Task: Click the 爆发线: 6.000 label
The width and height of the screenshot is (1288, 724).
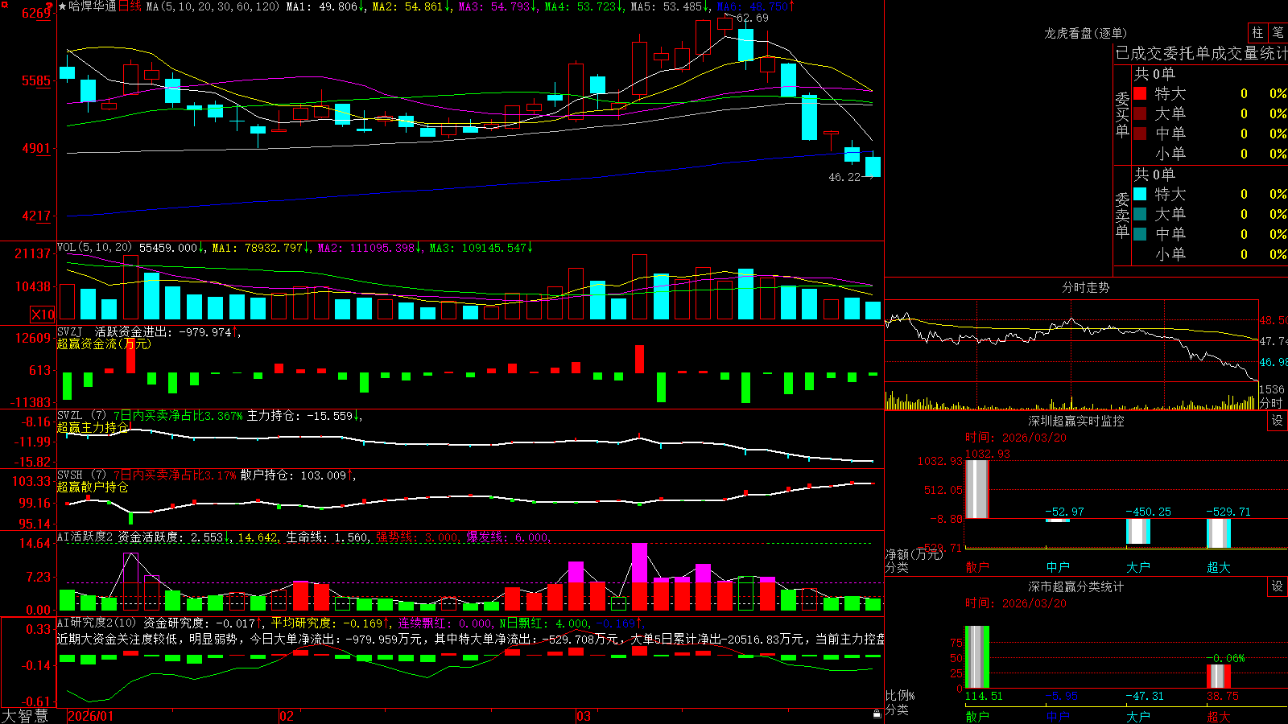Action: pos(508,537)
